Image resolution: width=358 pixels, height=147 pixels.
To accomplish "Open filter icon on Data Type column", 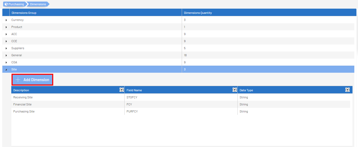I will point(348,90).
